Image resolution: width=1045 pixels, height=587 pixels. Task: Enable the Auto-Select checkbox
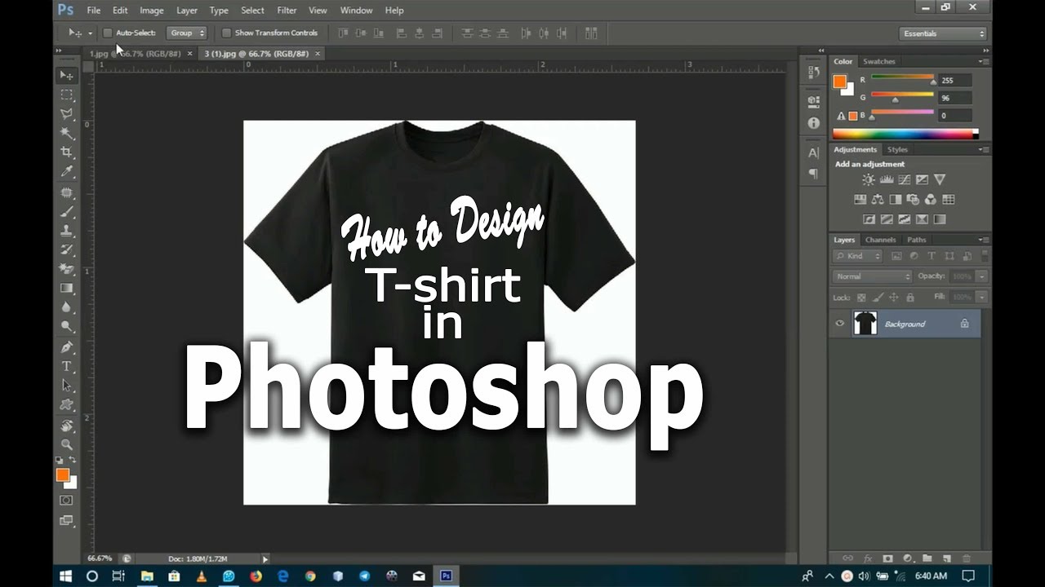click(107, 33)
